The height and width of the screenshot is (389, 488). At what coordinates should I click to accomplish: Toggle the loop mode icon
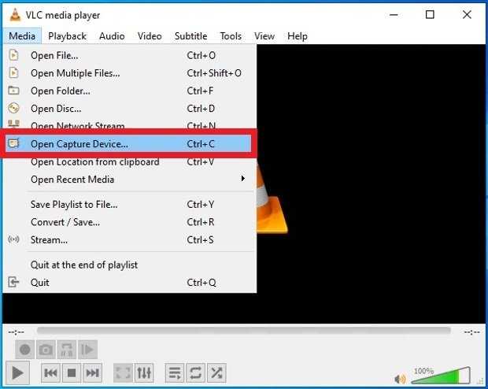pos(195,372)
